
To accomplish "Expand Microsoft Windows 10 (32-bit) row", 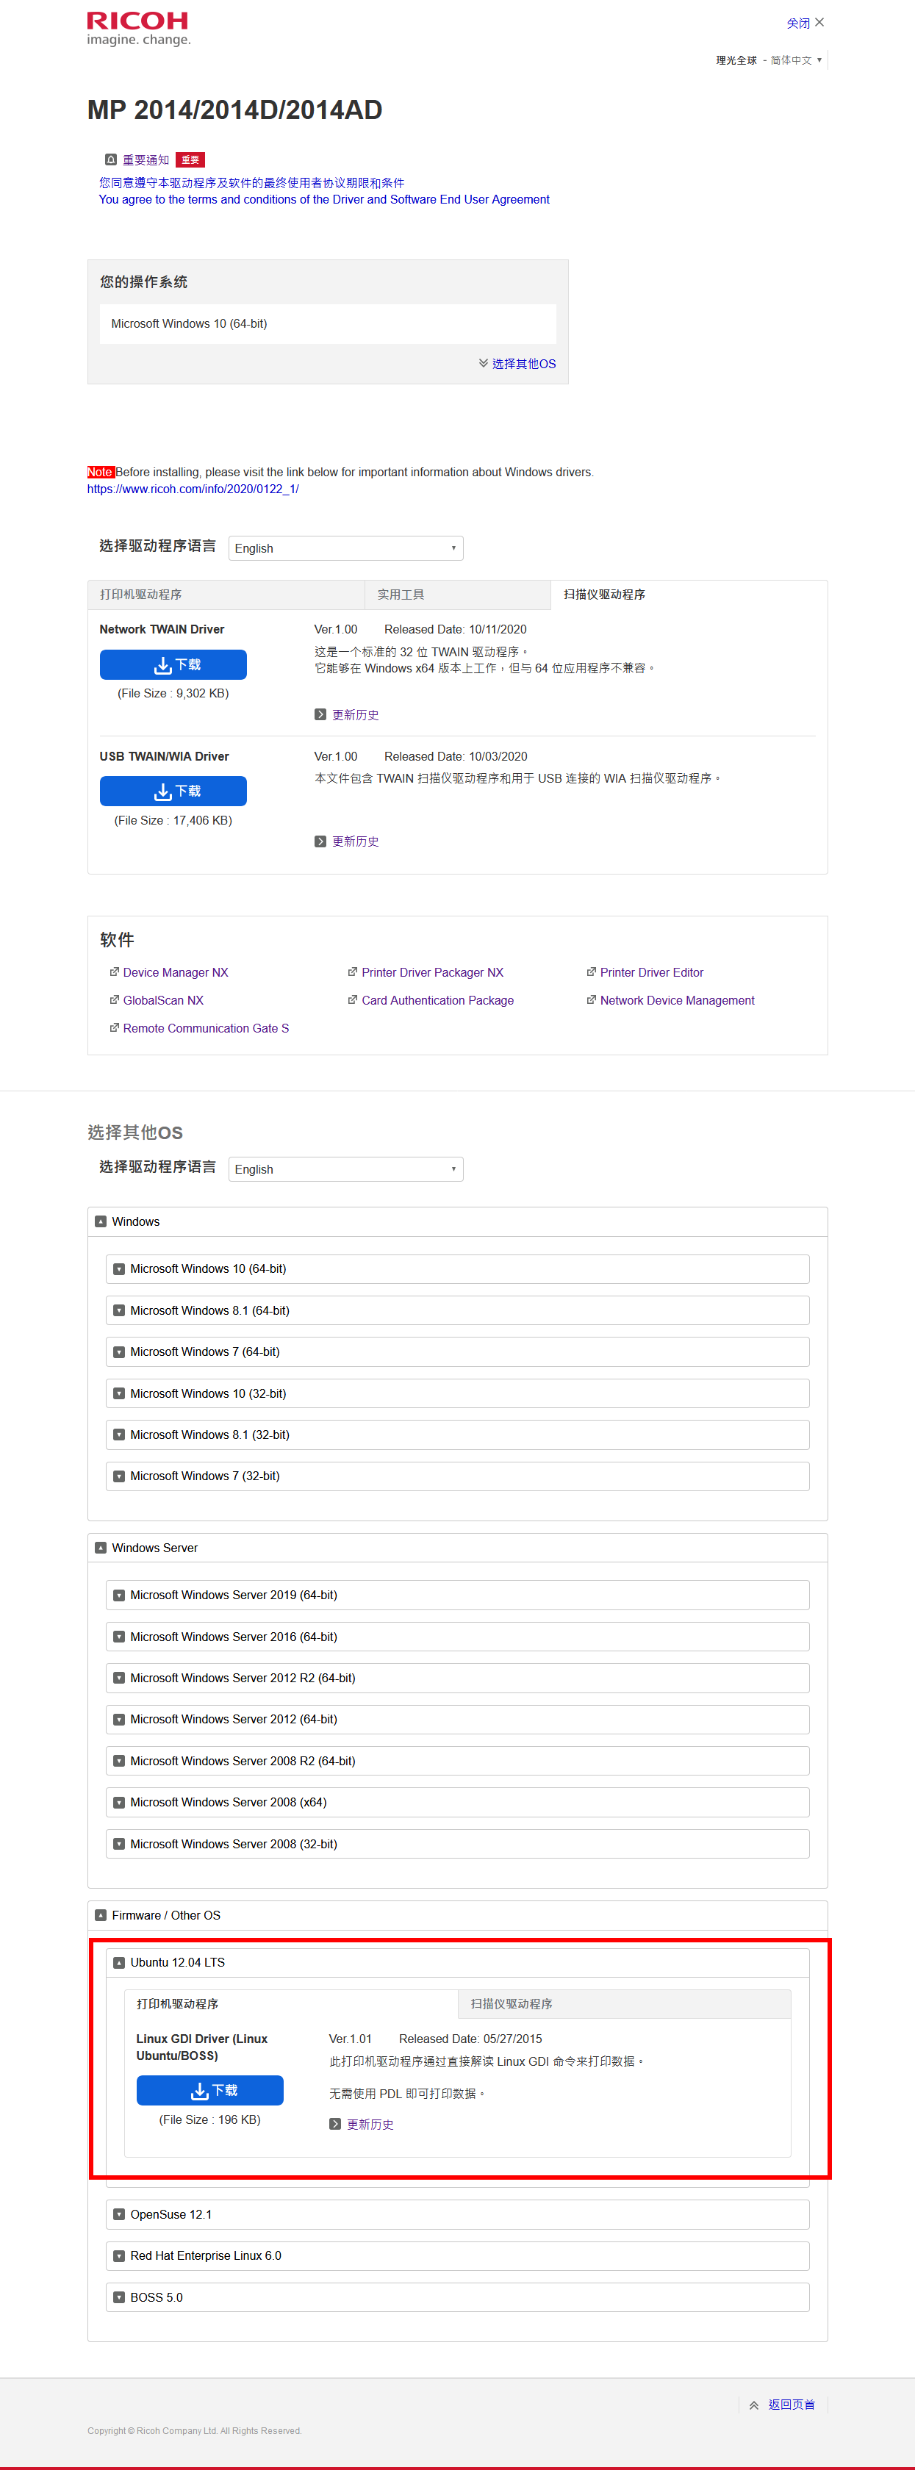I will (457, 1393).
